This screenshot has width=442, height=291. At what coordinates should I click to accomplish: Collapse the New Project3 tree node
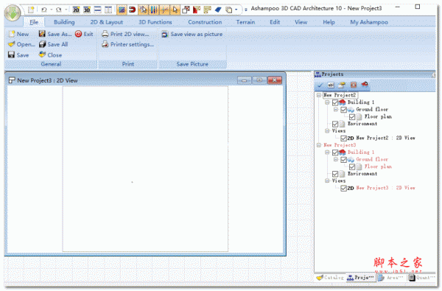click(x=319, y=145)
